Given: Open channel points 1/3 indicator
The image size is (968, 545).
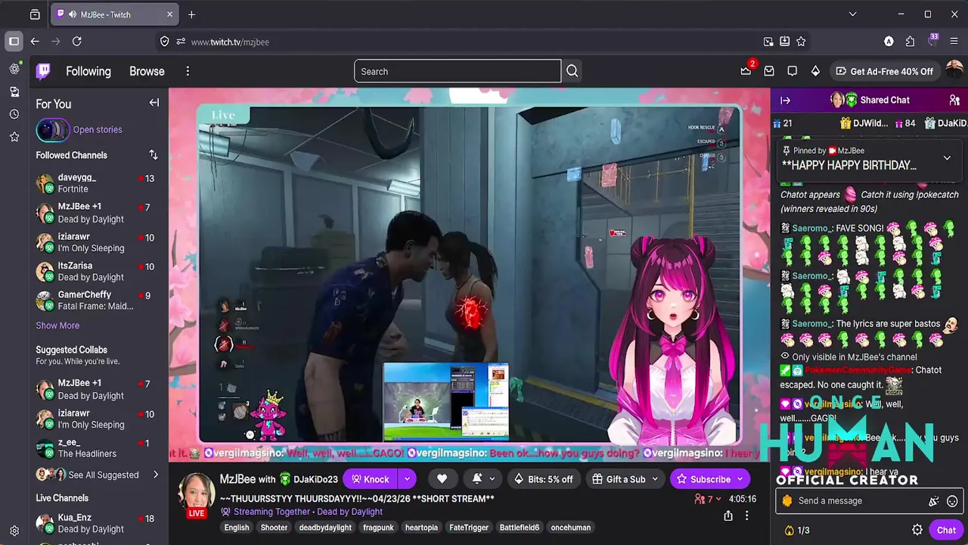Looking at the screenshot, I should (x=797, y=531).
